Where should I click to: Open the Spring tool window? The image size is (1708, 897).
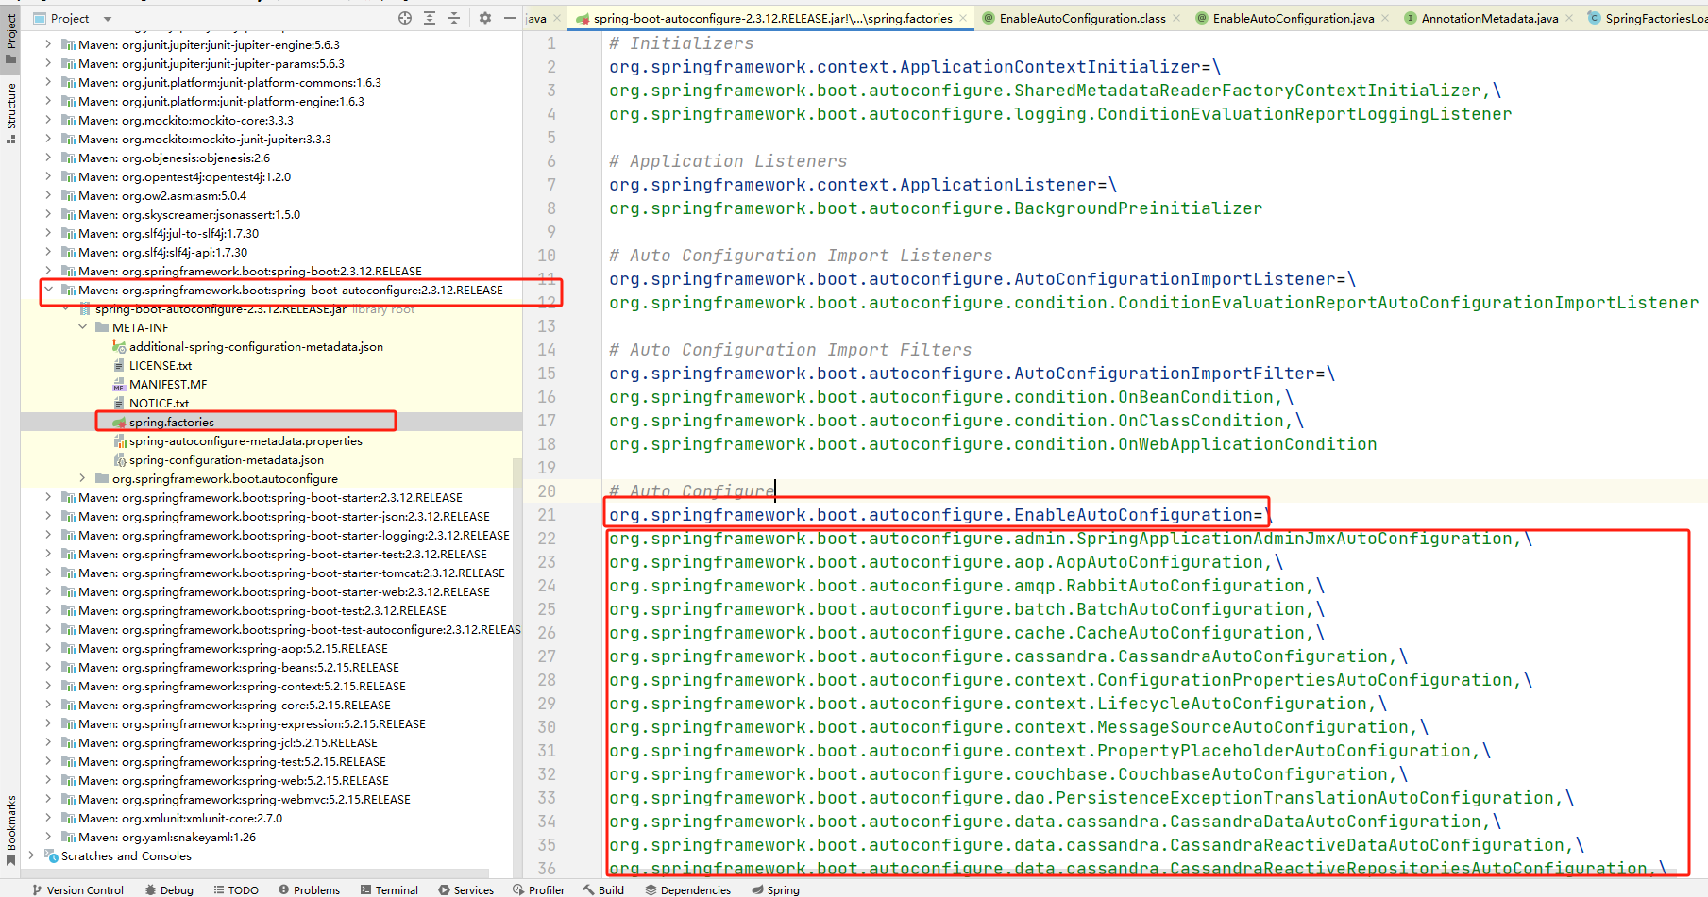775,889
